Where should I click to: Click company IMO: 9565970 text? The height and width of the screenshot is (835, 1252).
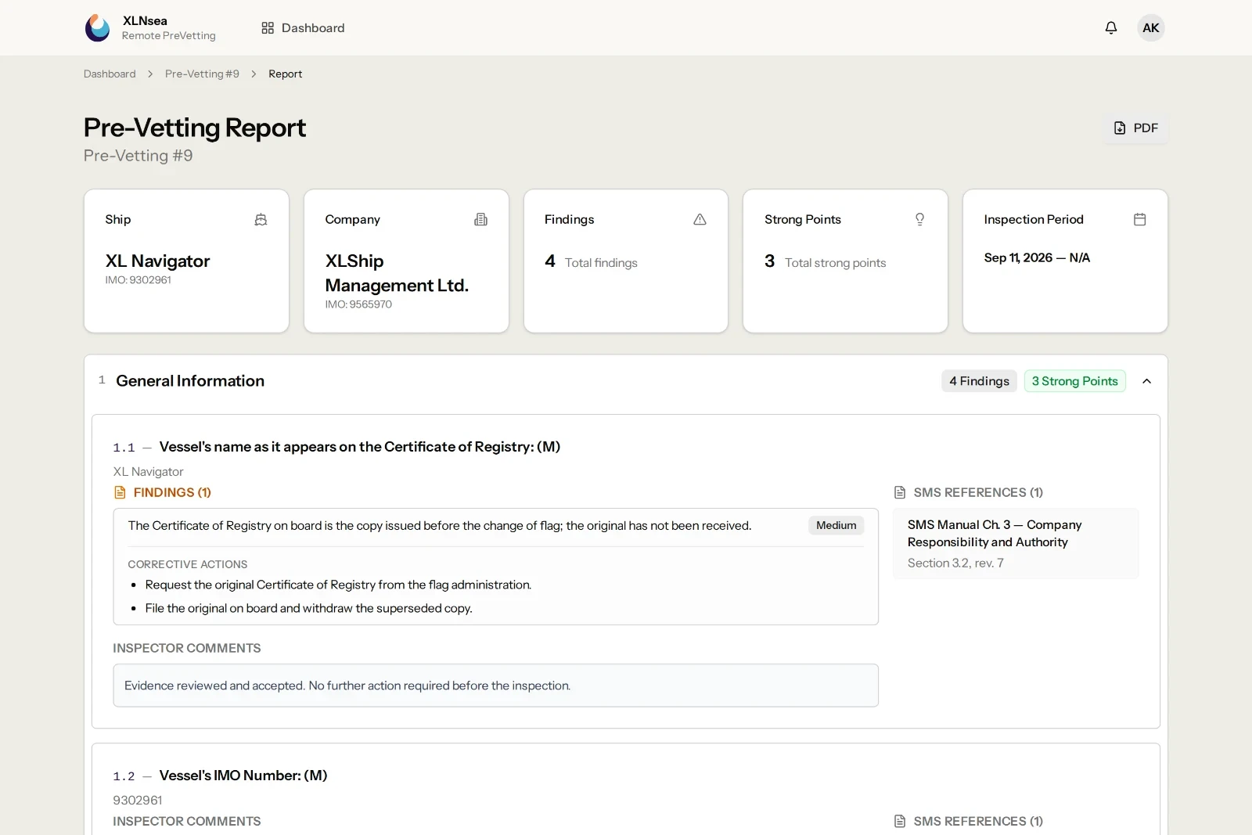click(358, 304)
